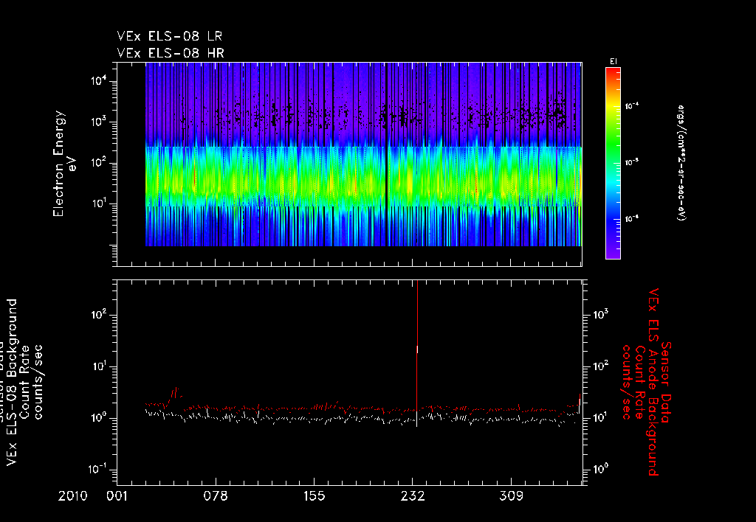Click the 'ergs/(cm**2-sr-sec-eV)' color bar unit label
This screenshot has height=522, width=756.
(x=680, y=163)
